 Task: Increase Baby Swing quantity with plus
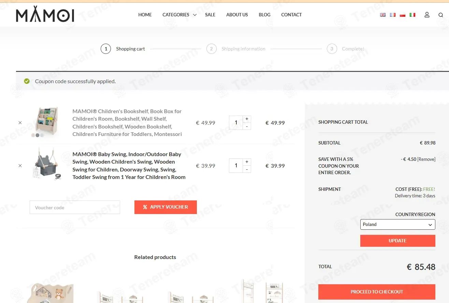247,162
